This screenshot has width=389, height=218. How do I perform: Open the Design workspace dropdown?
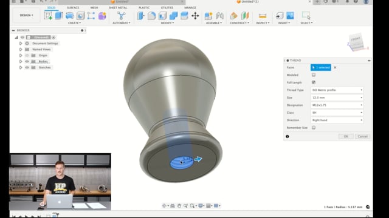(x=26, y=15)
